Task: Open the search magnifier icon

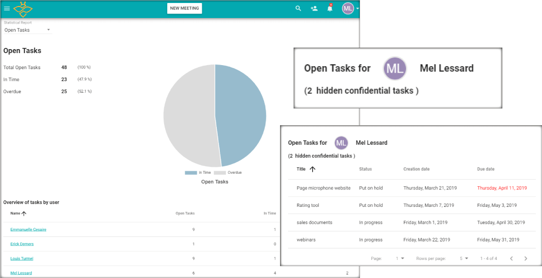Action: [x=298, y=9]
